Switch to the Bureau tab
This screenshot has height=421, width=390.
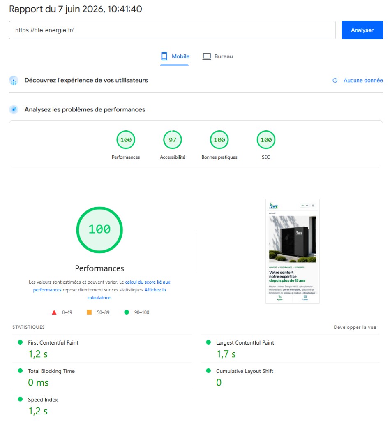217,56
